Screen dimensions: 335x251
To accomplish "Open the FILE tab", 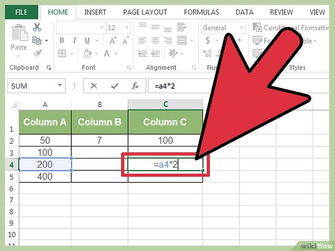I will [x=21, y=12].
